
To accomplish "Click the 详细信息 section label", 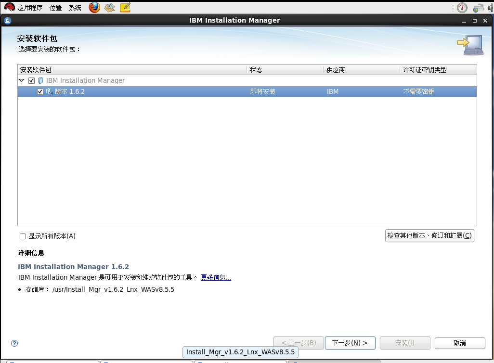I will [x=31, y=253].
